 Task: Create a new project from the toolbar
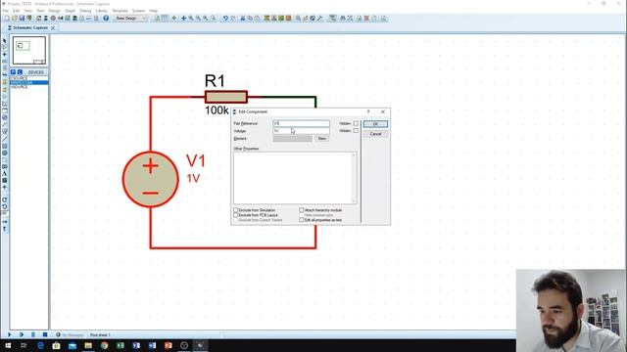coord(7,19)
